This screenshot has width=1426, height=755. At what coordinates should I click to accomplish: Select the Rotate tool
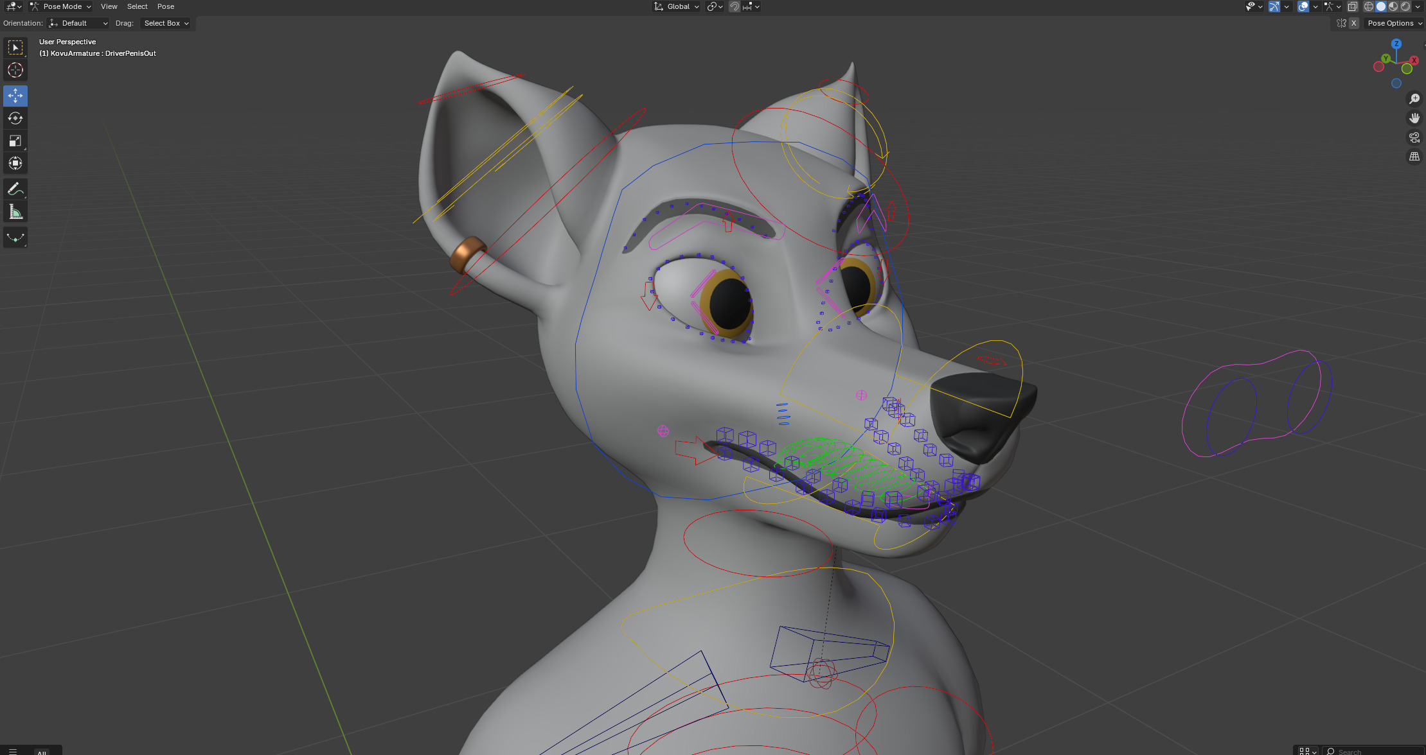(x=15, y=118)
